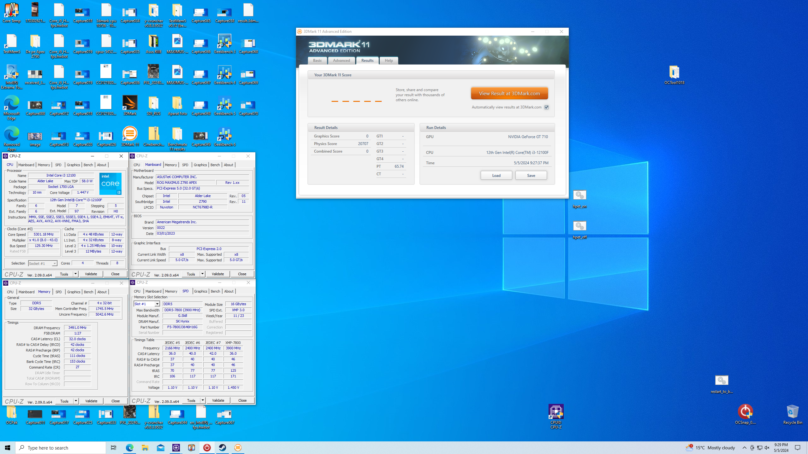Open 3DMark 11 desktop shortcut
The width and height of the screenshot is (808, 454).
click(130, 137)
